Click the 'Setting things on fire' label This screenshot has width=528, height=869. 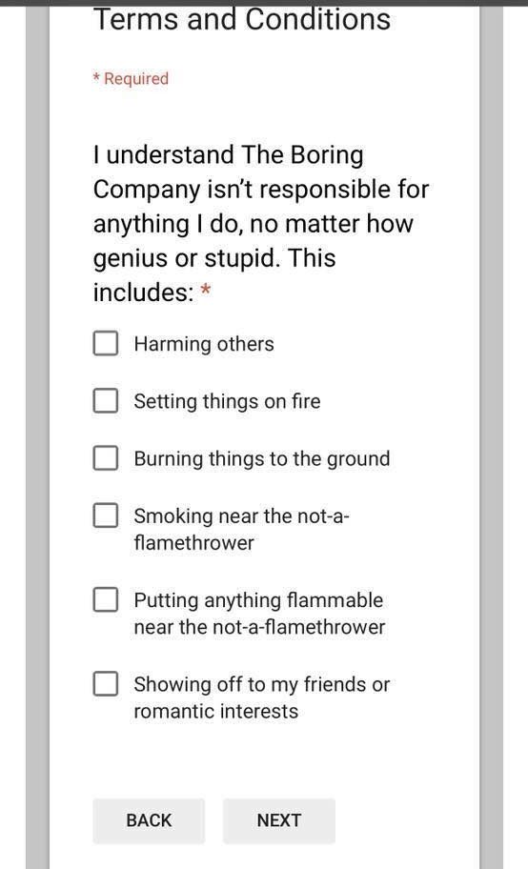[x=228, y=401]
